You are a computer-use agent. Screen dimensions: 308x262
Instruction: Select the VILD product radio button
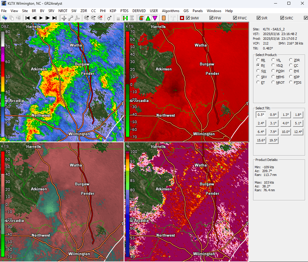(273, 65)
